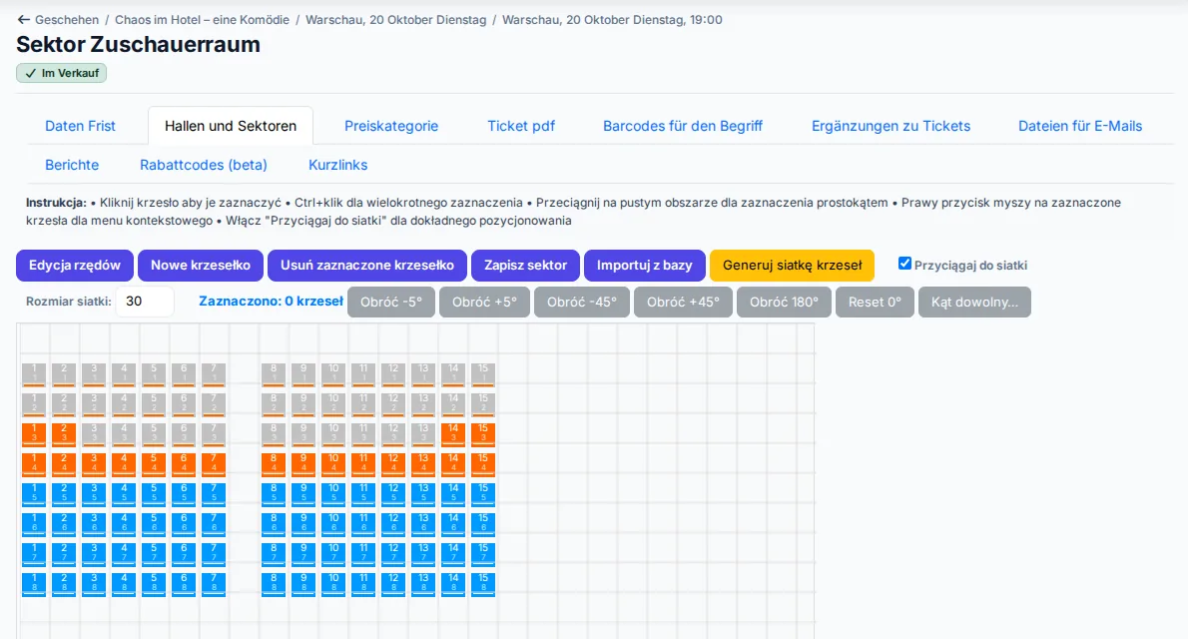Select orange seat 8 in row 4
Image resolution: width=1188 pixels, height=639 pixels.
pos(274,464)
